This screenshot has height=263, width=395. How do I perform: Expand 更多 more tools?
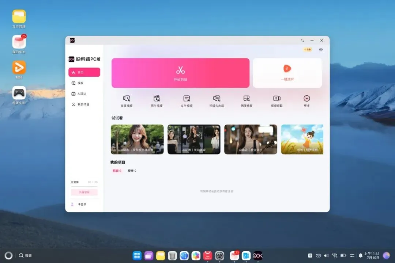(x=306, y=101)
